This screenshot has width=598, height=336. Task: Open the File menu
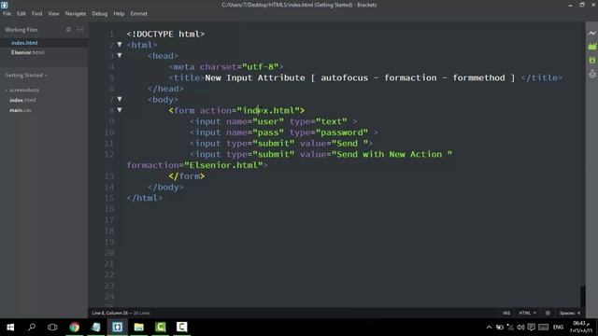pyautogui.click(x=7, y=13)
